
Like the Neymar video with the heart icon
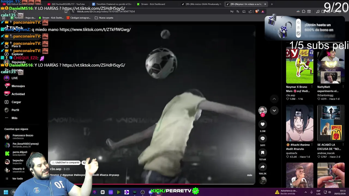263,124
